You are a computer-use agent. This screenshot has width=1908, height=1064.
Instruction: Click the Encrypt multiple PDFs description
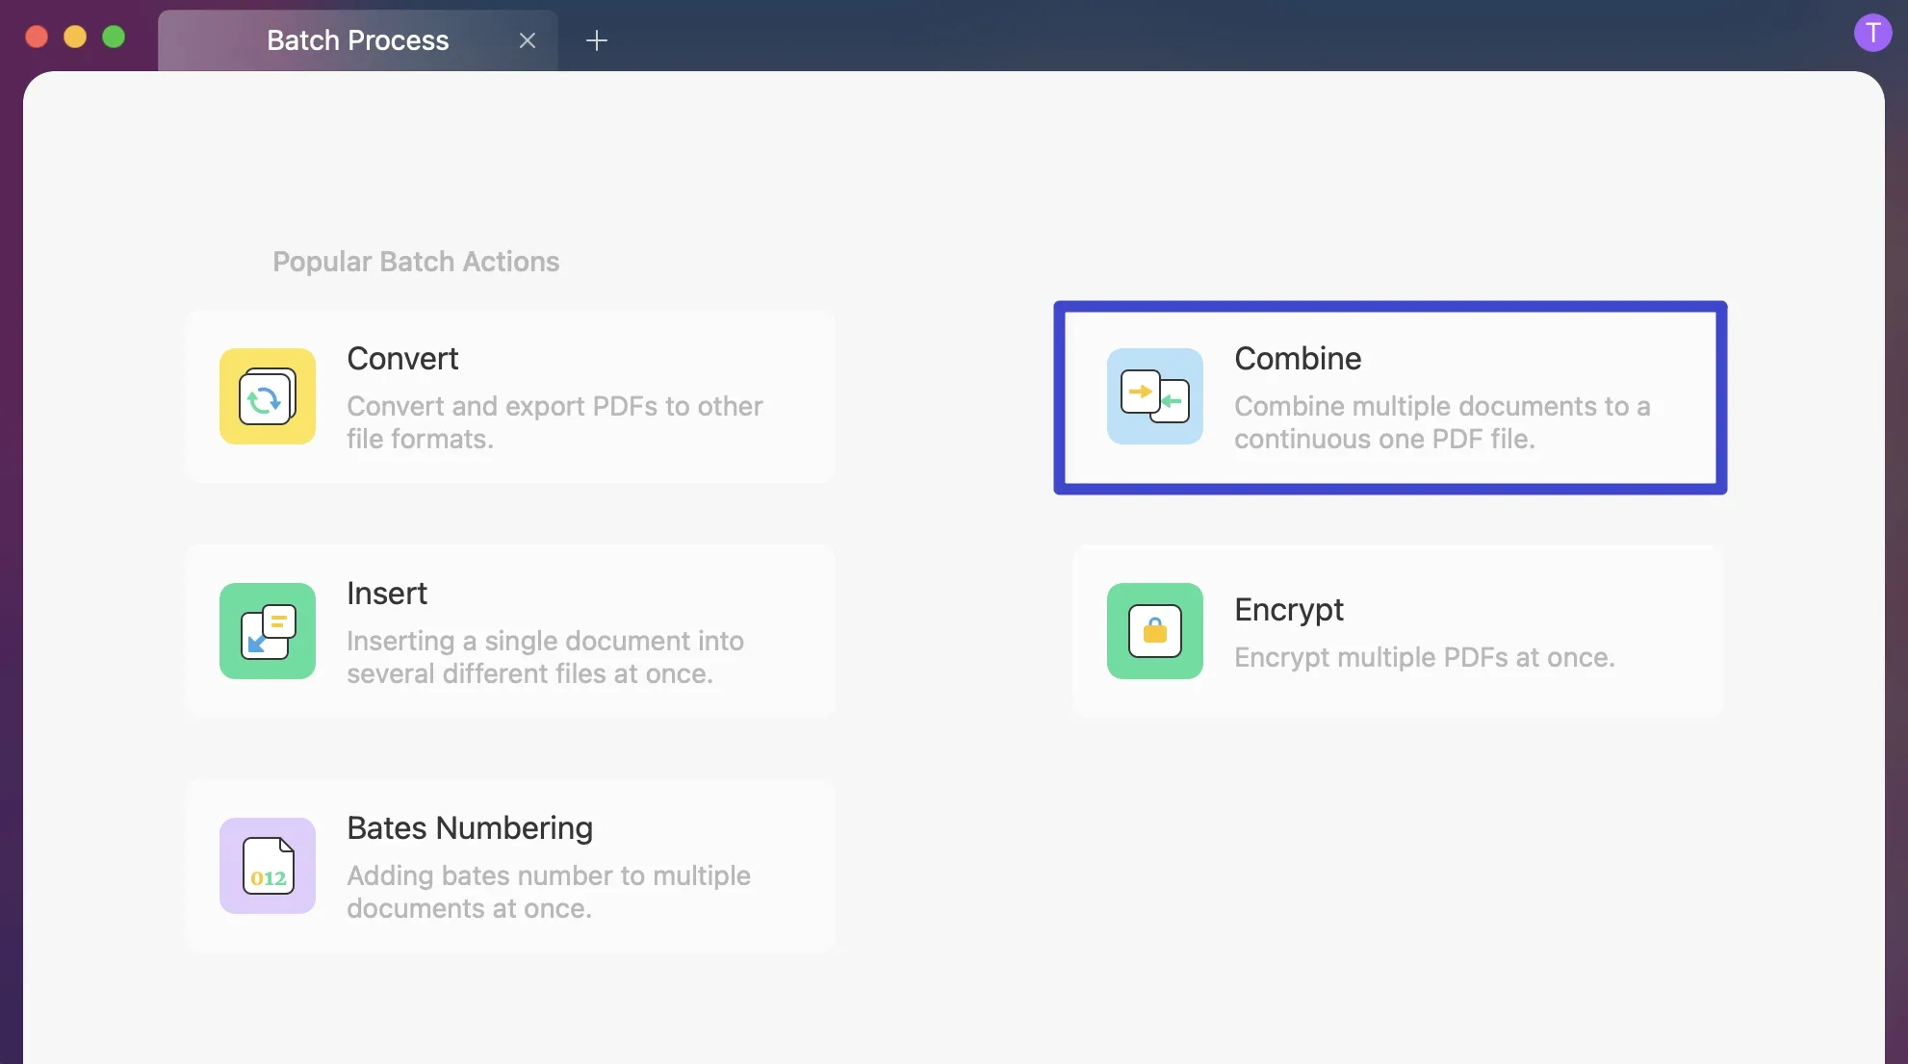click(x=1424, y=658)
